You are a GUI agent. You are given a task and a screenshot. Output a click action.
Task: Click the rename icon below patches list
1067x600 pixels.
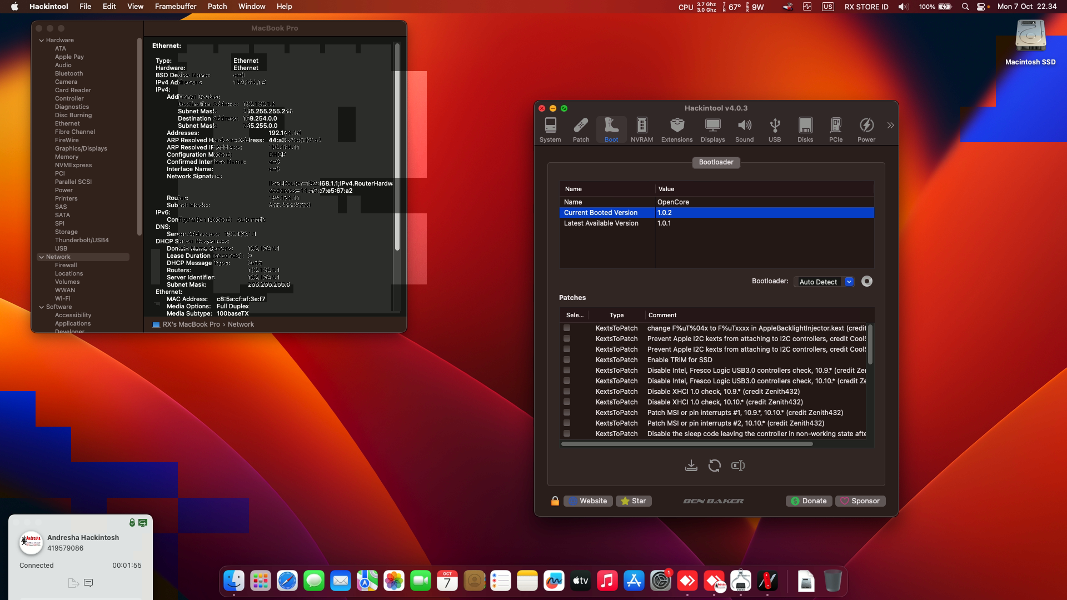(x=738, y=466)
